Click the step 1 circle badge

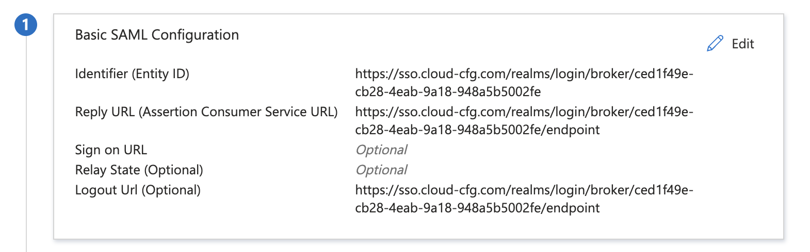(26, 25)
